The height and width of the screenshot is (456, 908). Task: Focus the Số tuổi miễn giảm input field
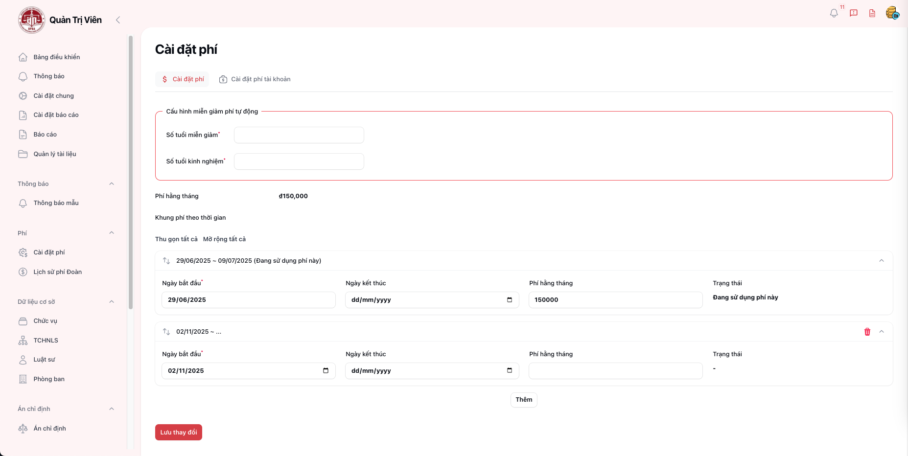coord(299,135)
